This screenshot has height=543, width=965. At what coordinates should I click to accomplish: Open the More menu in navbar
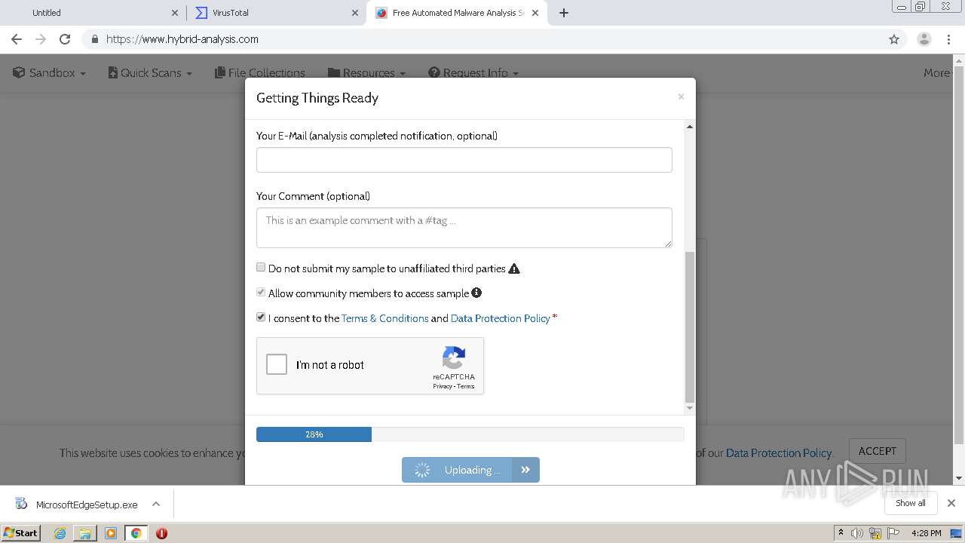937,73
